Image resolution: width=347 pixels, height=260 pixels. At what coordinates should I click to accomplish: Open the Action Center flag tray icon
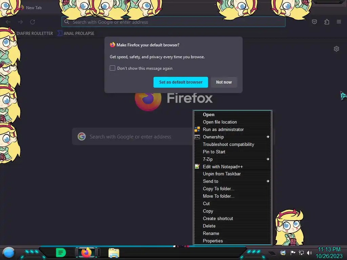pos(293,253)
